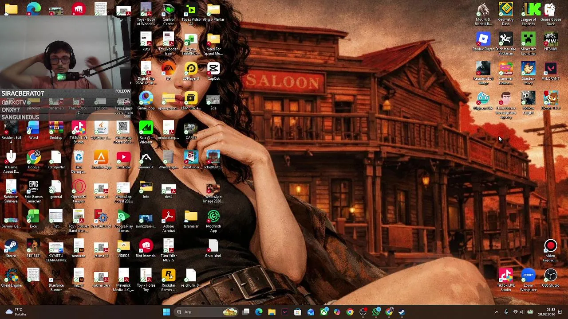Select the Grup ismi file
Screen dimensions: 568x319
[x=213, y=248]
